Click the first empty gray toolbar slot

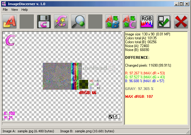point(27,22)
